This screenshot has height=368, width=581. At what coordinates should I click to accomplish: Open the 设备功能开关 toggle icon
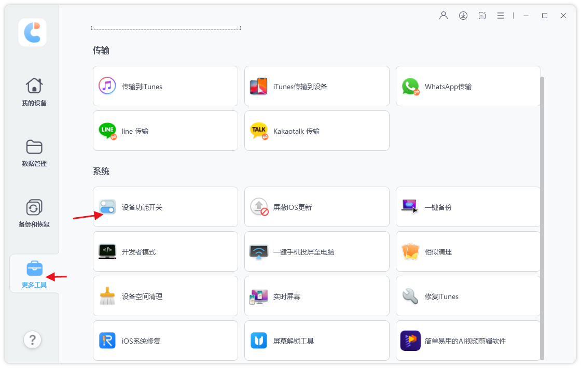pyautogui.click(x=107, y=207)
